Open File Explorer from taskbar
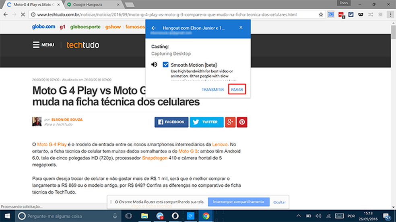This screenshot has height=222, width=396. [144, 216]
